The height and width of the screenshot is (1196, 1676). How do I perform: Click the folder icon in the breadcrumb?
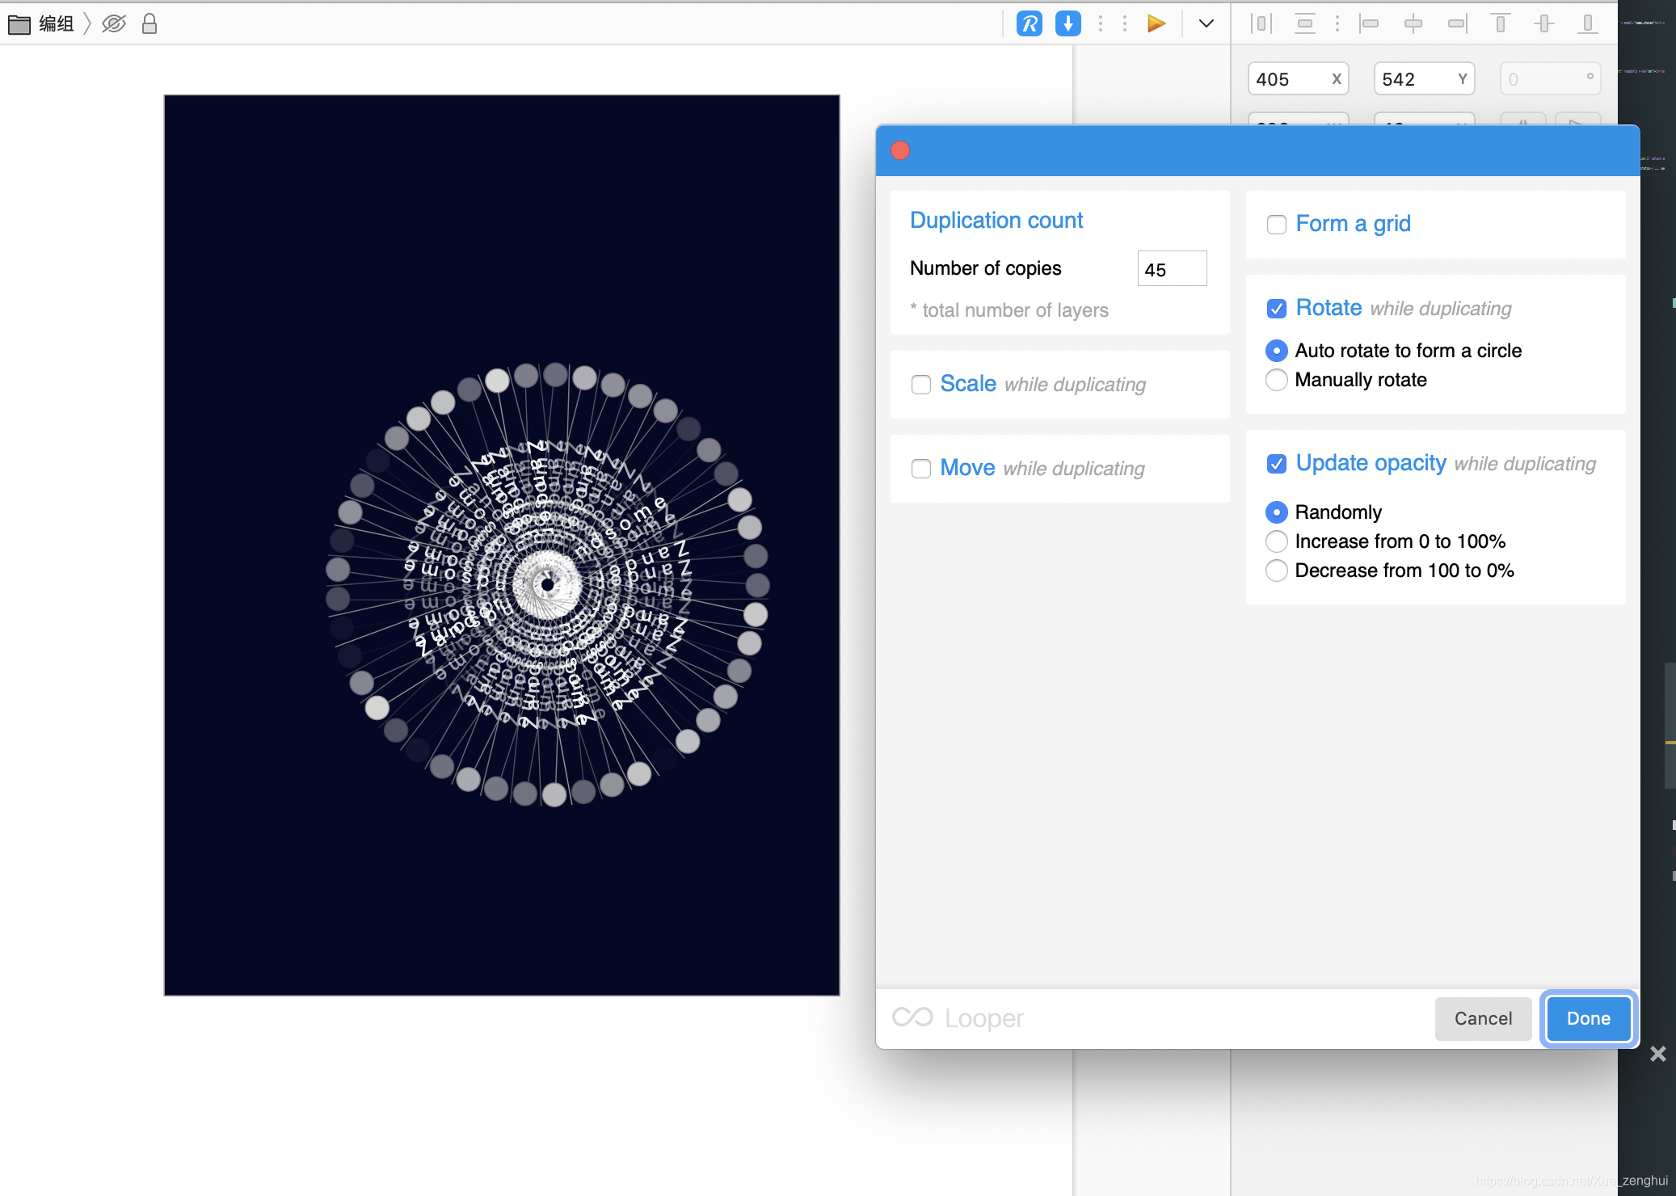pos(19,24)
